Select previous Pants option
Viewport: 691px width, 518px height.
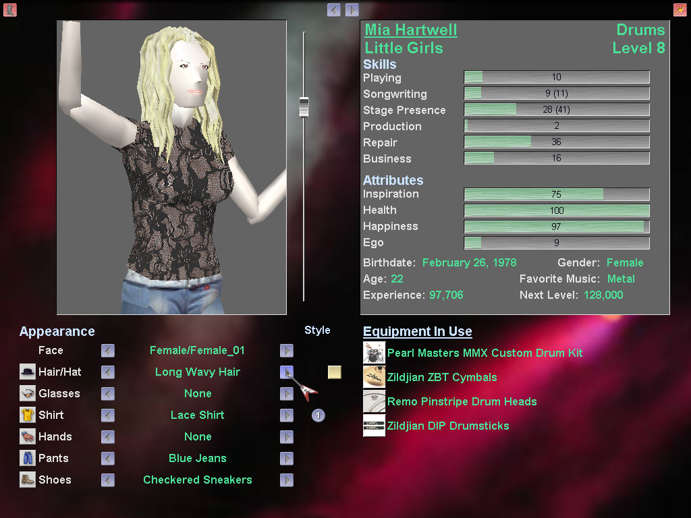[108, 459]
